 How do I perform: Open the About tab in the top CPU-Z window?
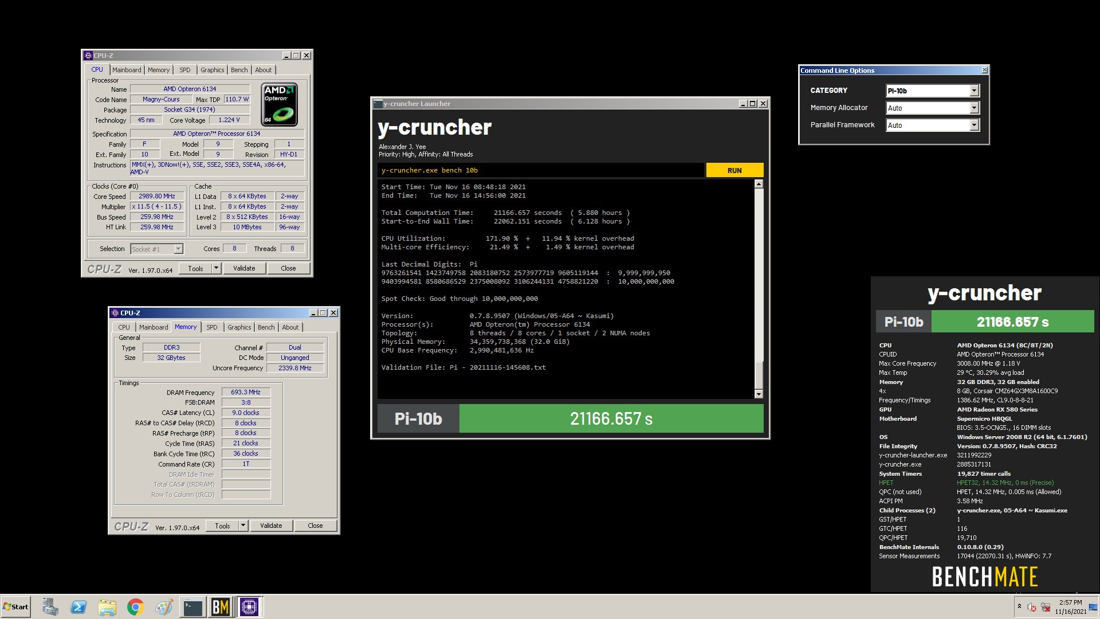[264, 70]
